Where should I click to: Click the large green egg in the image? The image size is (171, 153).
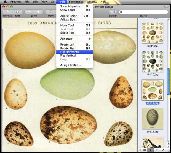(x=67, y=84)
